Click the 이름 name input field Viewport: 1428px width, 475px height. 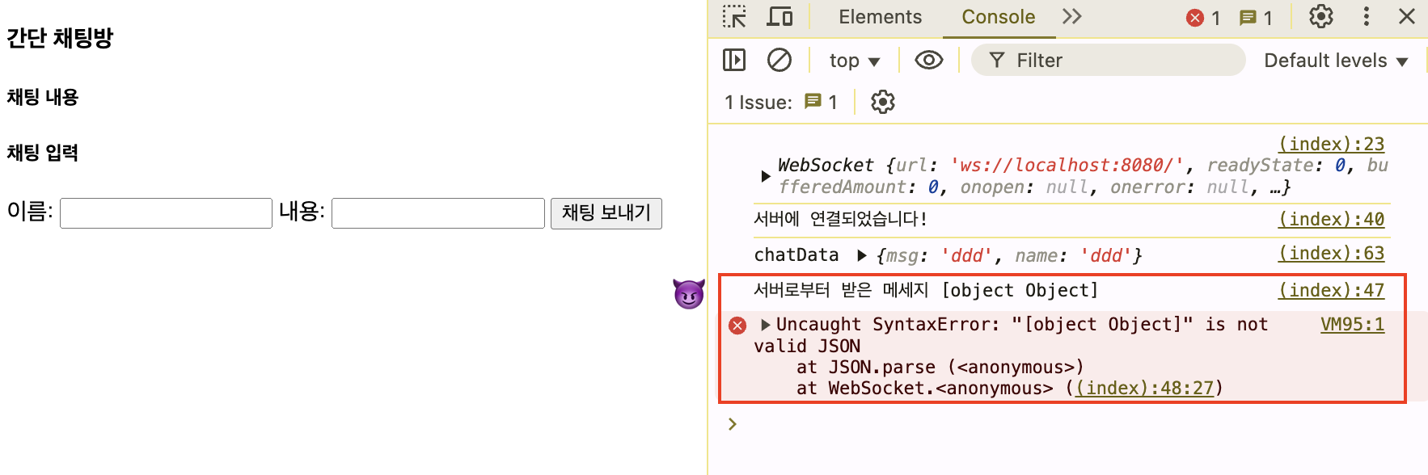[x=166, y=213]
